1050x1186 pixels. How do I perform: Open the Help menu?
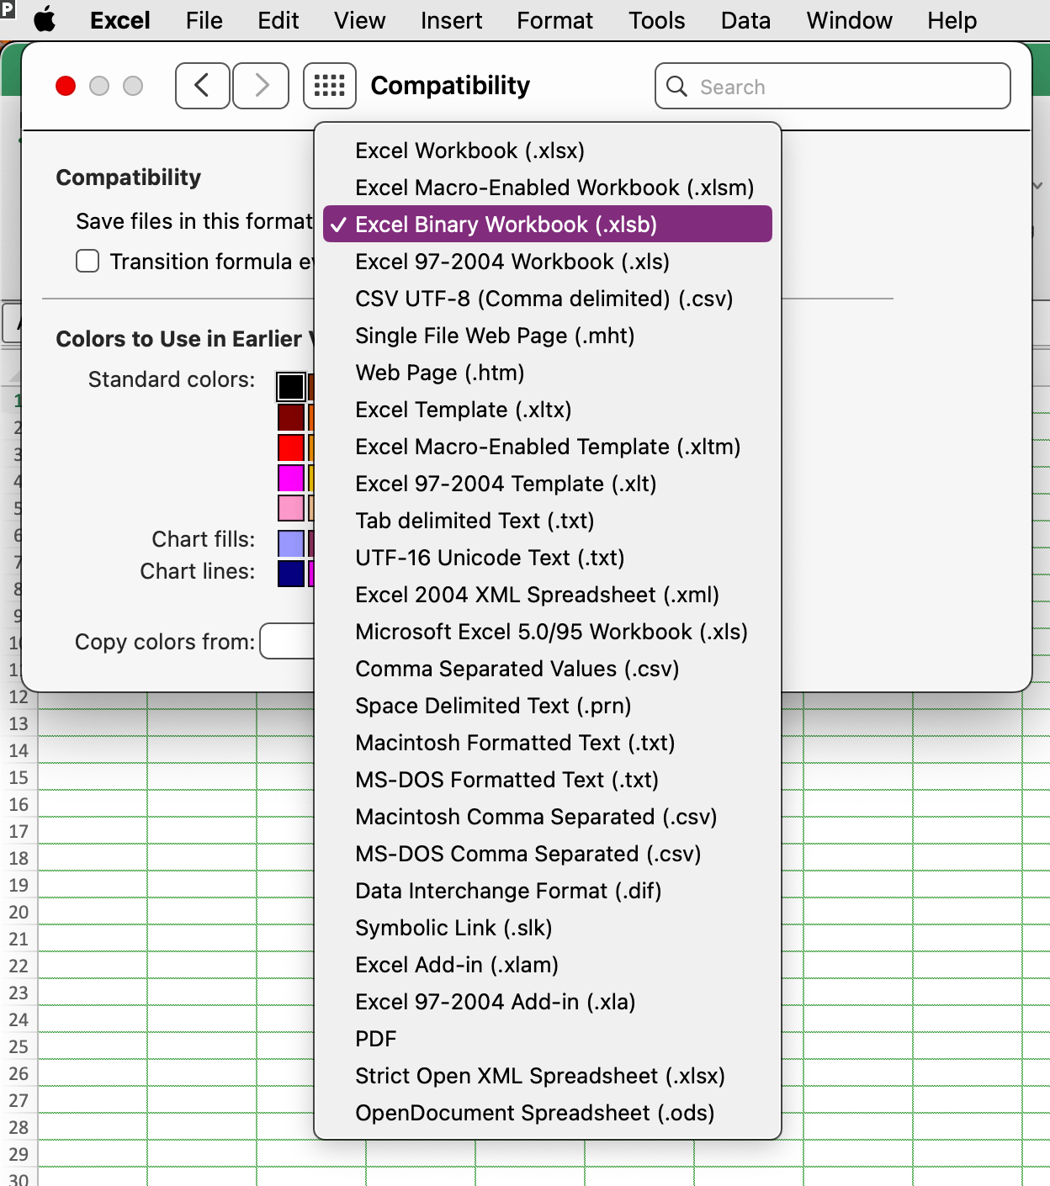[x=952, y=20]
